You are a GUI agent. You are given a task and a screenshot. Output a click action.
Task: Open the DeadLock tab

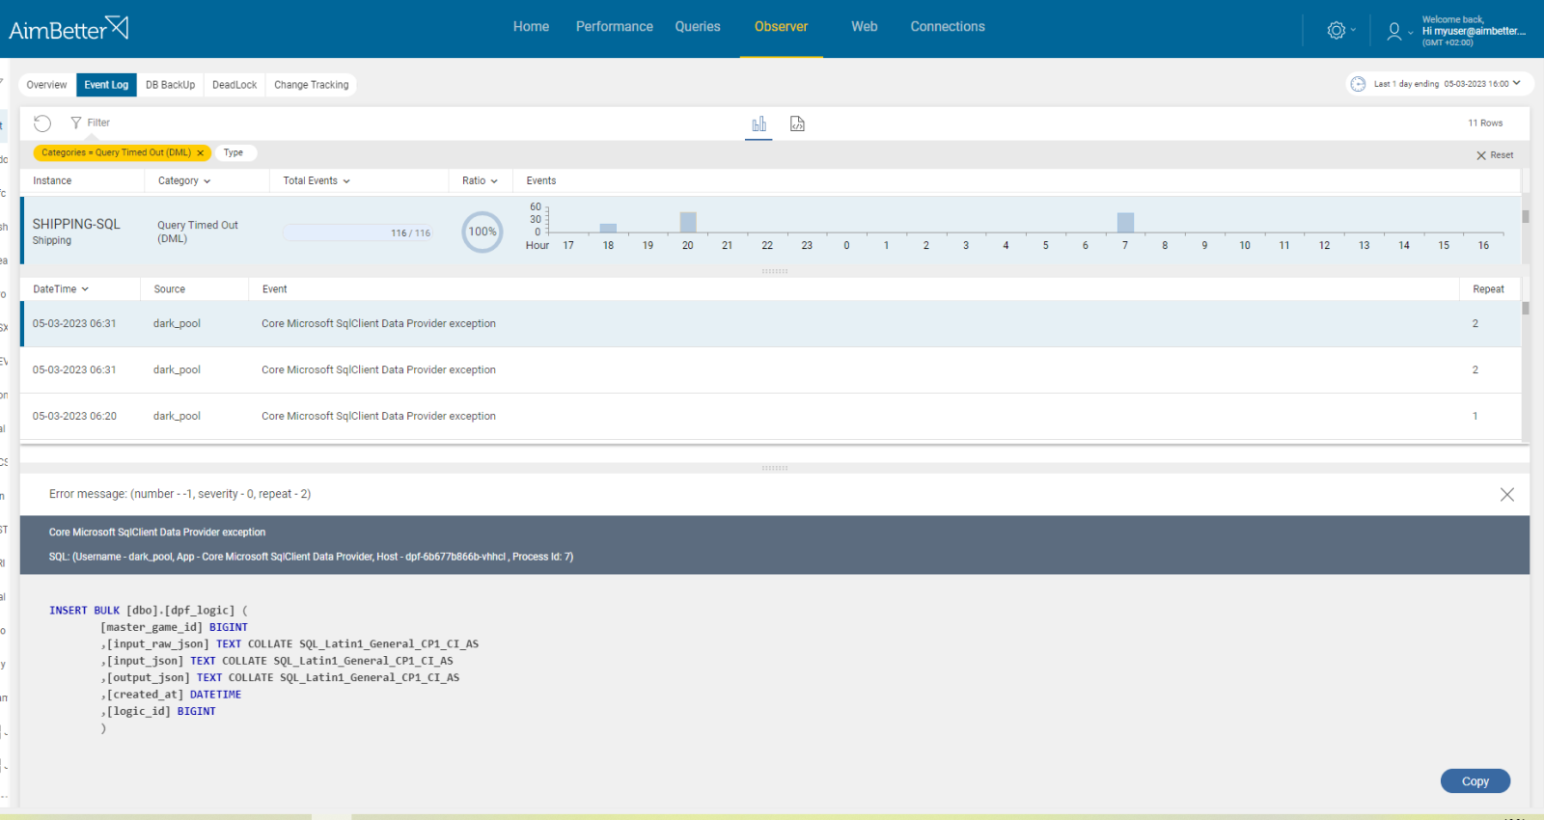(x=234, y=85)
